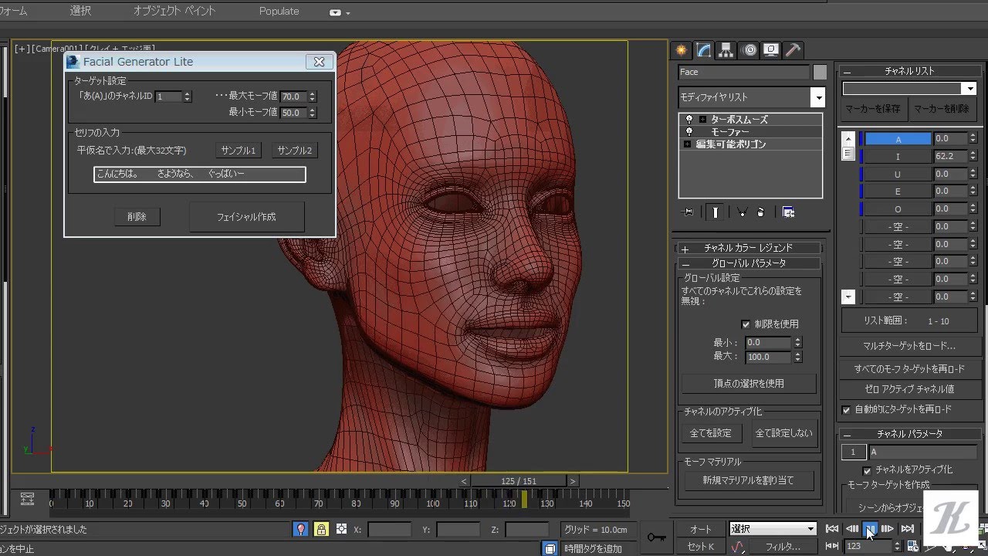Click the フェイシャル作成 button
This screenshot has width=988, height=556.
[246, 217]
